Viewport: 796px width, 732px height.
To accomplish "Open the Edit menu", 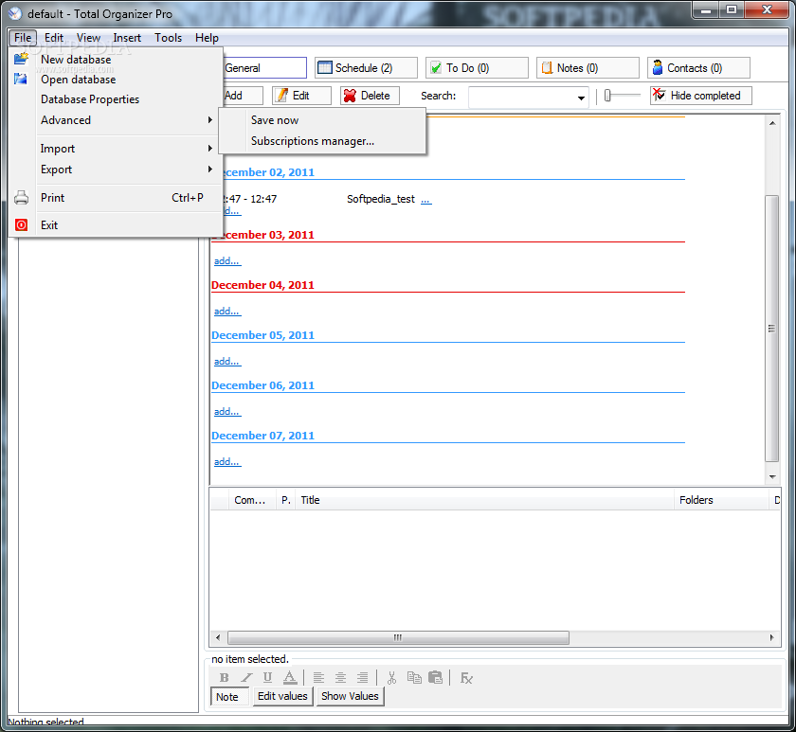I will (x=54, y=38).
